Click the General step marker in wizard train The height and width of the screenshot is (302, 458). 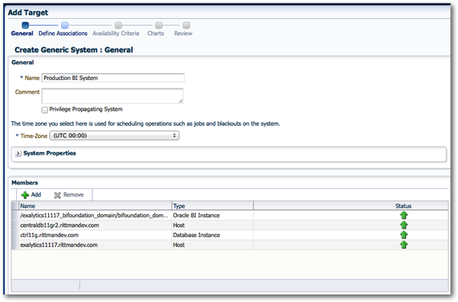[25, 25]
